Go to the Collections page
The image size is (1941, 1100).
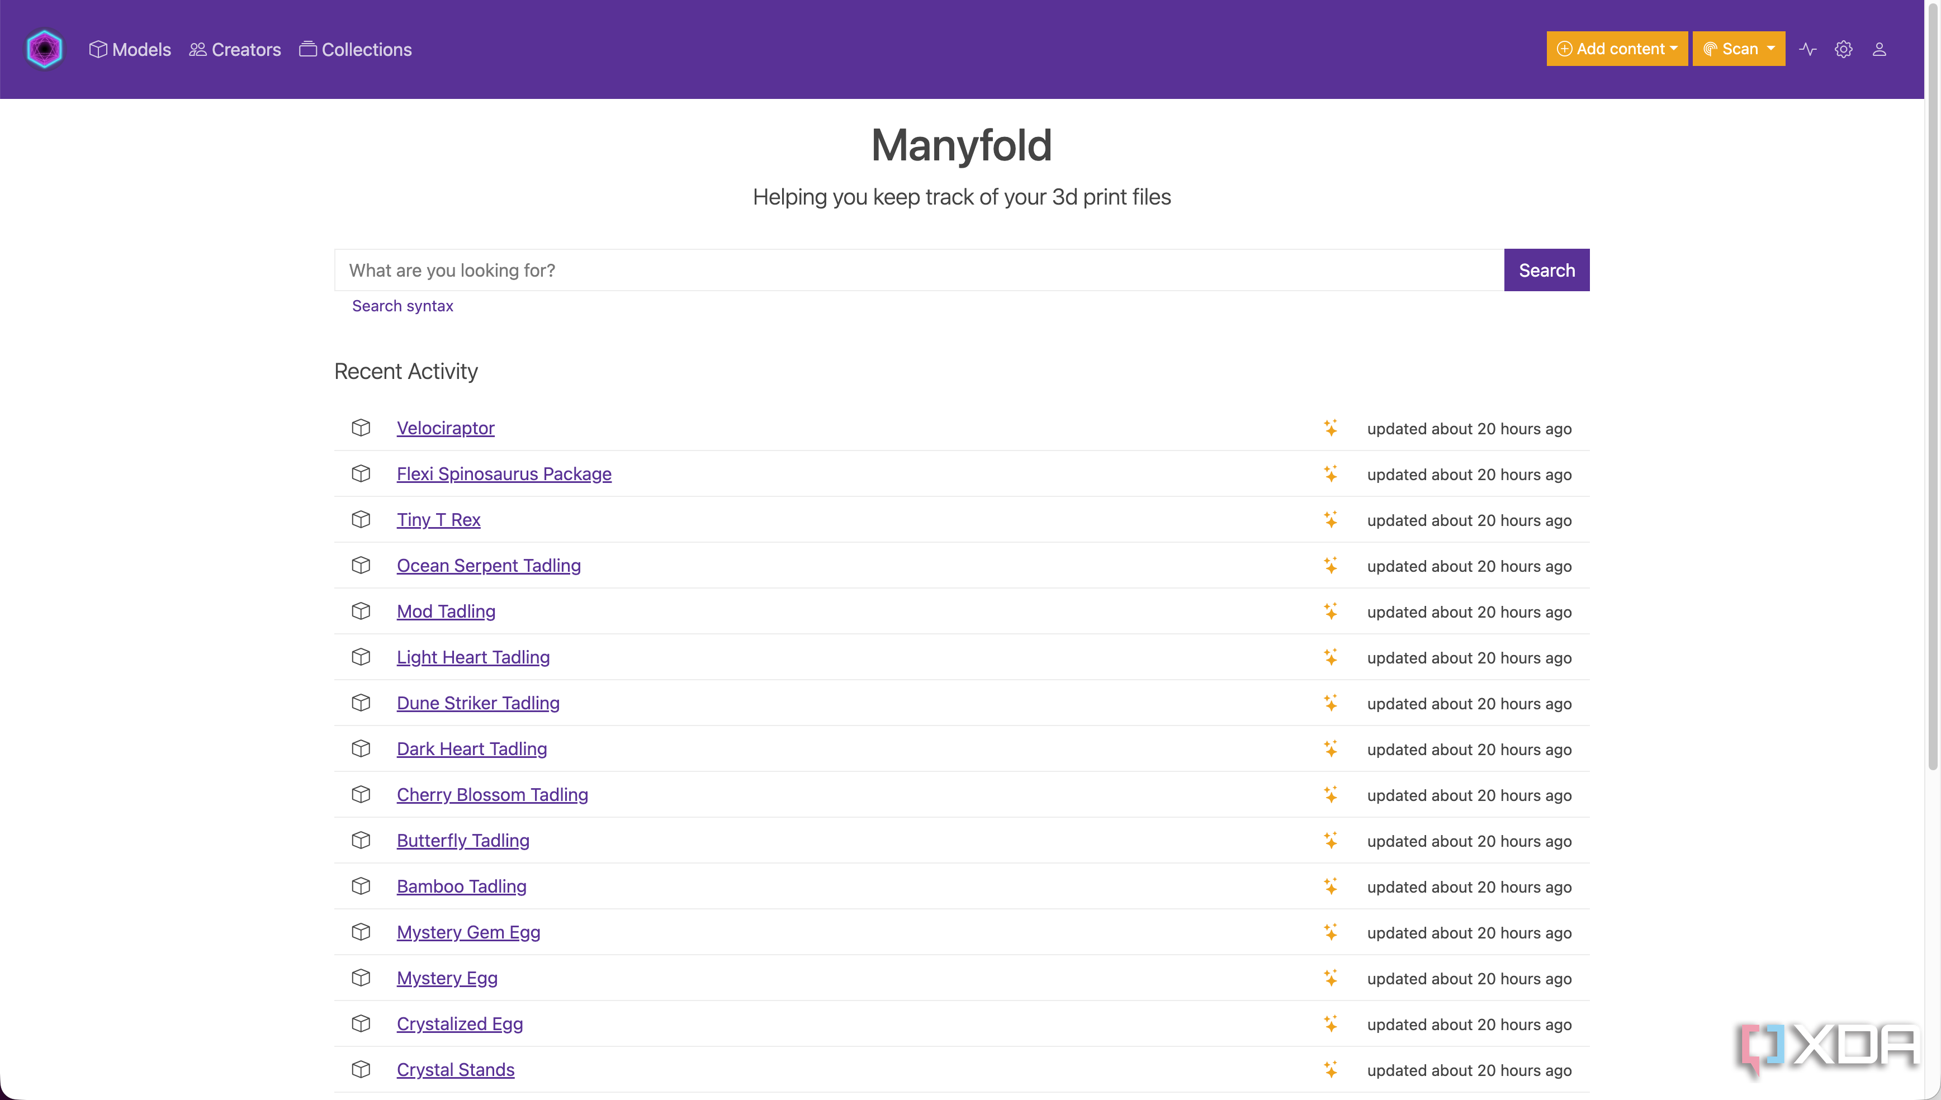[x=356, y=49]
